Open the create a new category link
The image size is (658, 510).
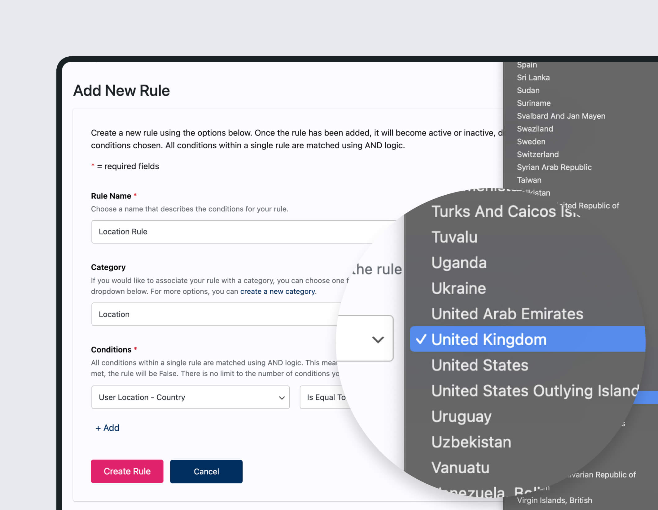coord(277,291)
